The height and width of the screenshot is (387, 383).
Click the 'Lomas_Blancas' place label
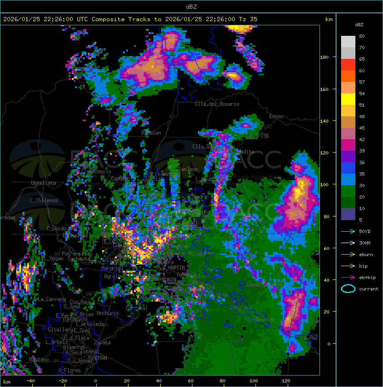coord(264,285)
